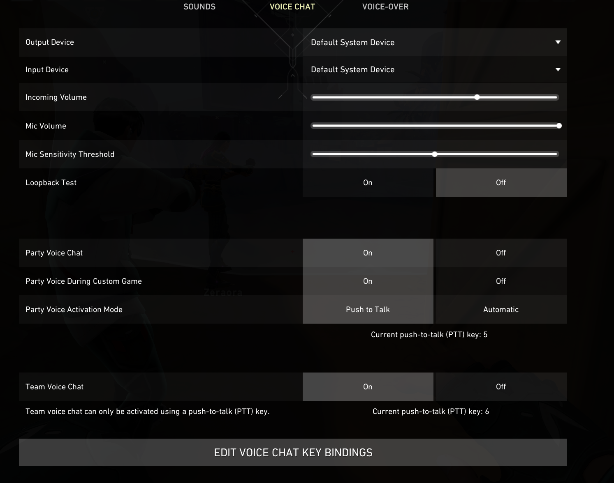Click the Output Device dropdown arrow
Screen dimensions: 614x483
(x=558, y=42)
